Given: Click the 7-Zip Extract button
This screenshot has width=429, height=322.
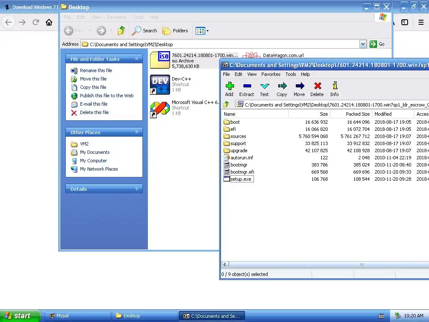Looking at the screenshot, I should [246, 89].
